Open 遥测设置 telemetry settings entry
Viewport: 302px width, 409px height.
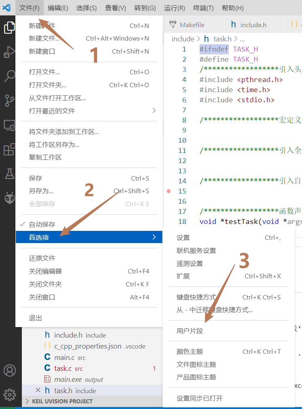click(229, 263)
